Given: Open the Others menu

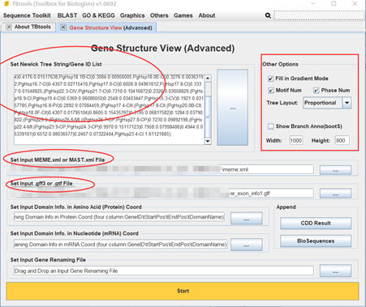Looking at the screenshot, I should click(159, 15).
